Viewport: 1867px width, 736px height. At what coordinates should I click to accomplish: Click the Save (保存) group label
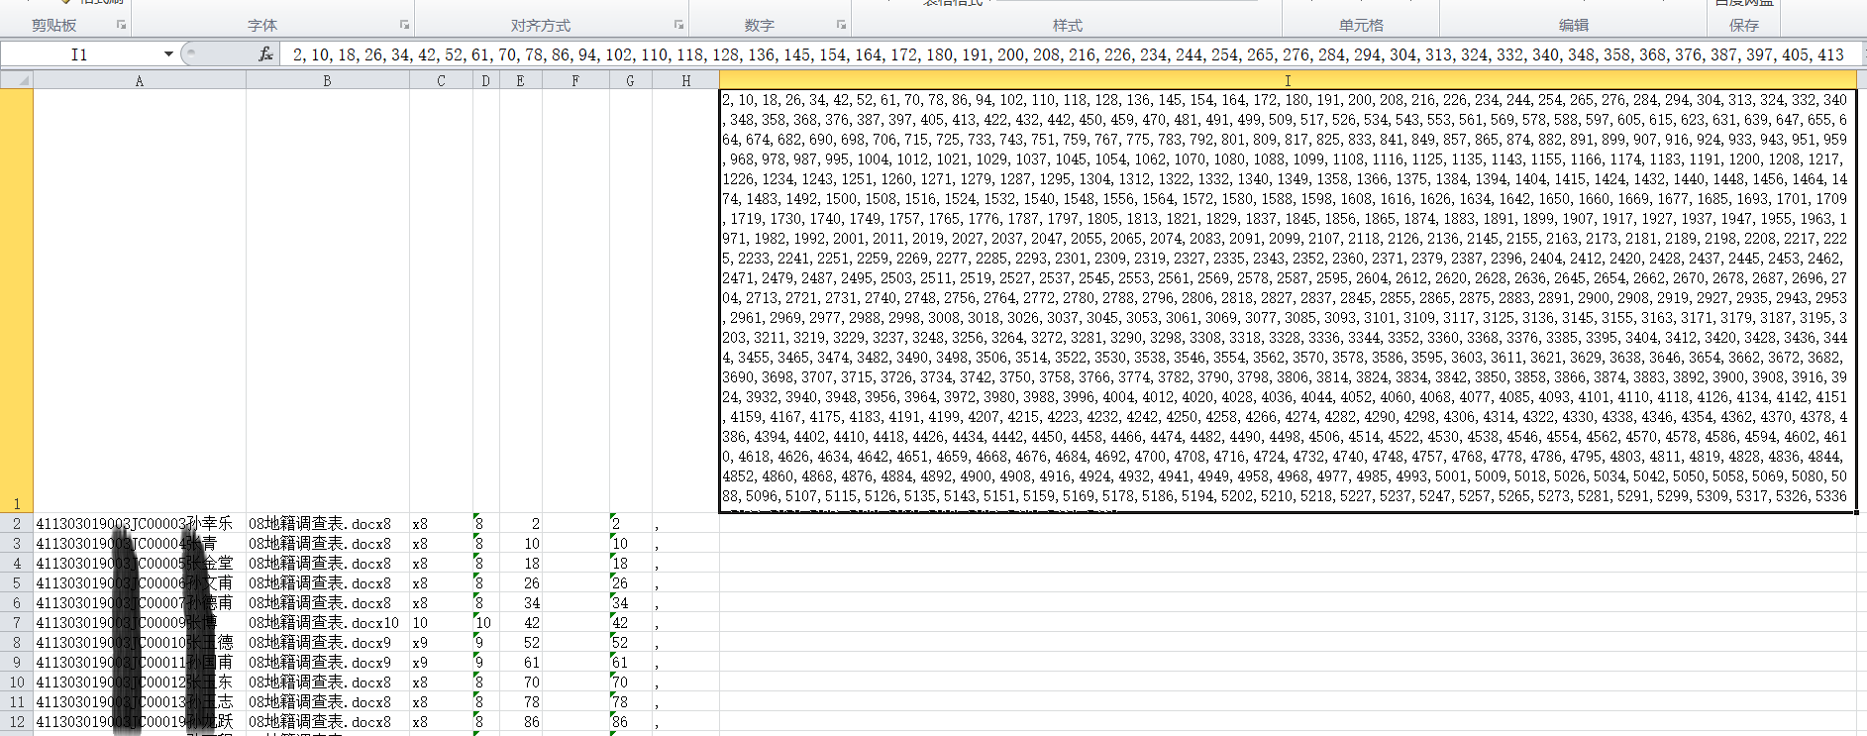[x=1744, y=25]
